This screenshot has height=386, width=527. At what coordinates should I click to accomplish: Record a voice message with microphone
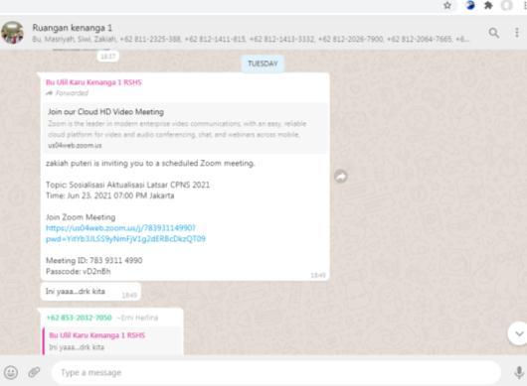pos(519,372)
